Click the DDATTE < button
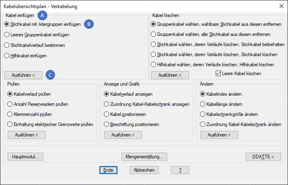The image size is (288, 185). pos(263,157)
